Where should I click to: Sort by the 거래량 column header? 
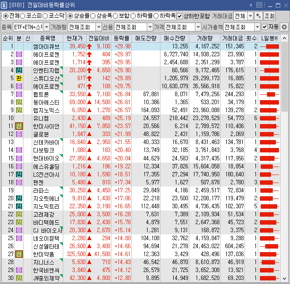coord(205,38)
